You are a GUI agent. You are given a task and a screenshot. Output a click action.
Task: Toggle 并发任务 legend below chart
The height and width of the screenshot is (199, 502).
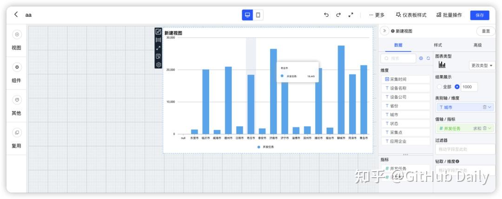coord(265,147)
